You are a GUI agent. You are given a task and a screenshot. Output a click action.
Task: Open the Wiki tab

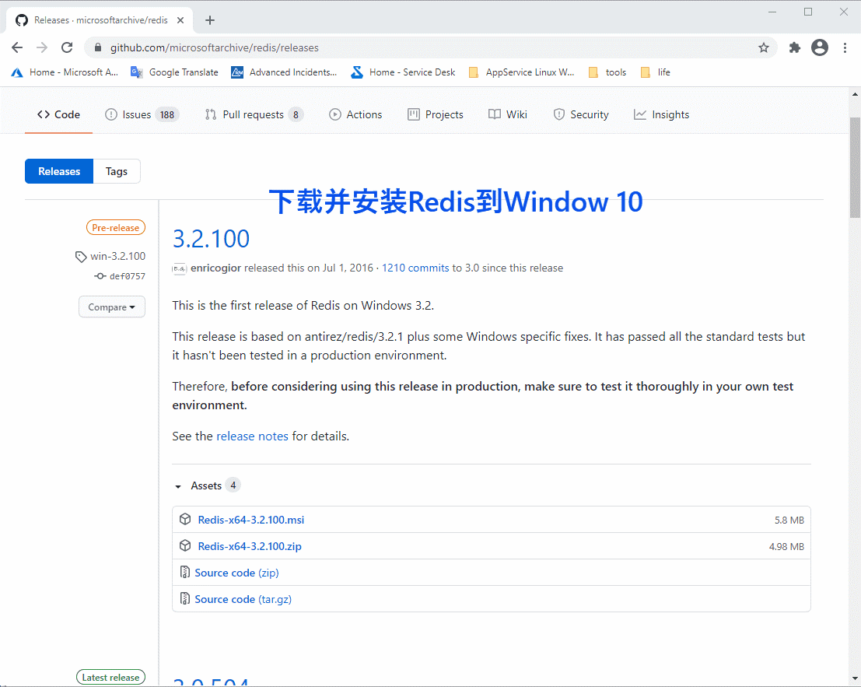[508, 115]
